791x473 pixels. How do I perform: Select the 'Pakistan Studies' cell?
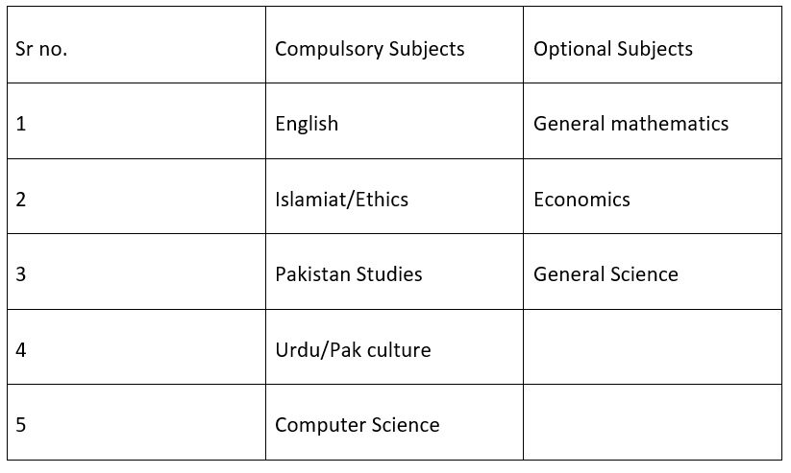click(394, 272)
